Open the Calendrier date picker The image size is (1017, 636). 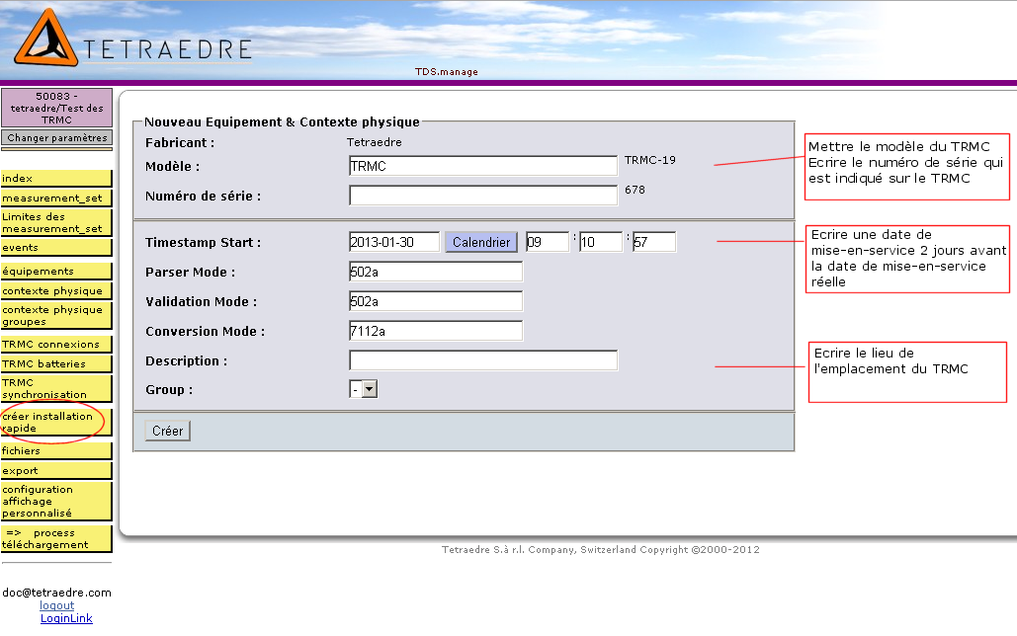click(481, 242)
